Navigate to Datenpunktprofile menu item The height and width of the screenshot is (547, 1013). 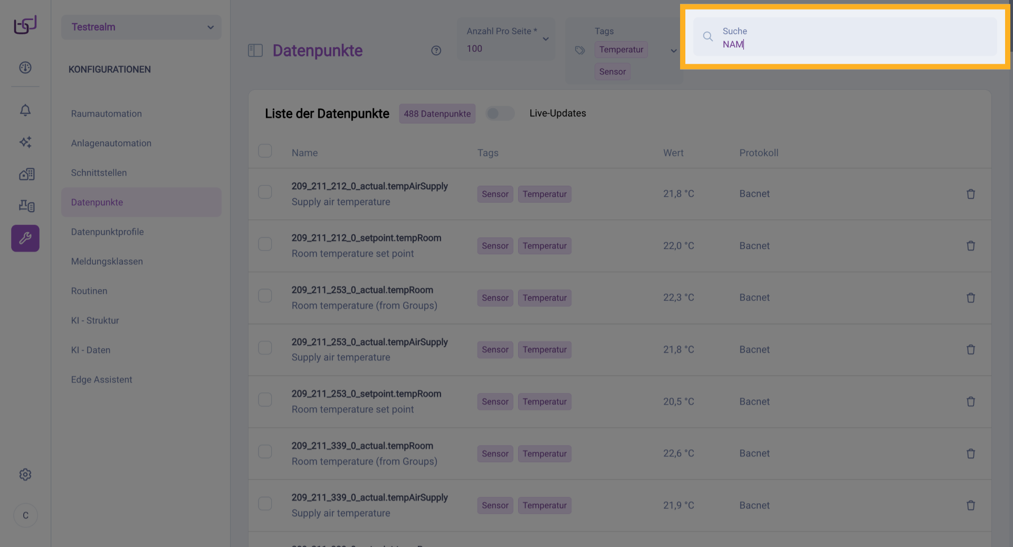tap(107, 232)
